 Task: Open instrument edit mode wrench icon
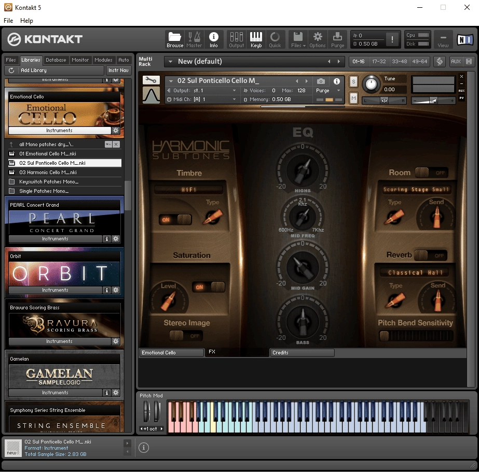coord(151,80)
